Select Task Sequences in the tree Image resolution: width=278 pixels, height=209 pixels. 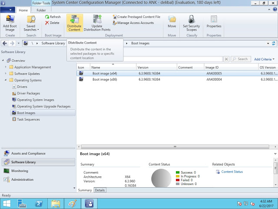(x=28, y=119)
